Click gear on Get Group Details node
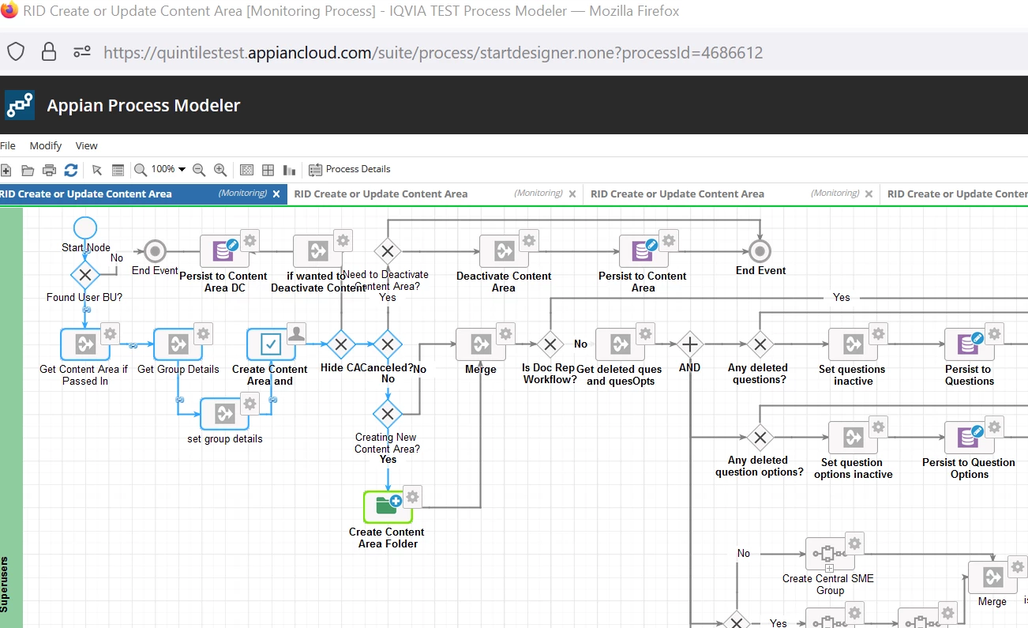Image resolution: width=1028 pixels, height=628 pixels. pos(203,333)
